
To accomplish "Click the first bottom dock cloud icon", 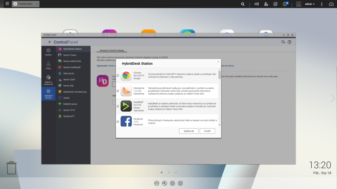I will tap(157, 183).
